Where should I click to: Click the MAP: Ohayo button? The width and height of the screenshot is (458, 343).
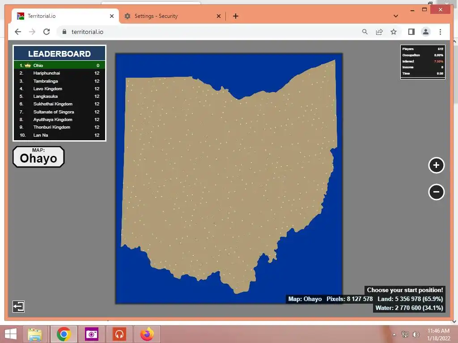[x=38, y=157]
